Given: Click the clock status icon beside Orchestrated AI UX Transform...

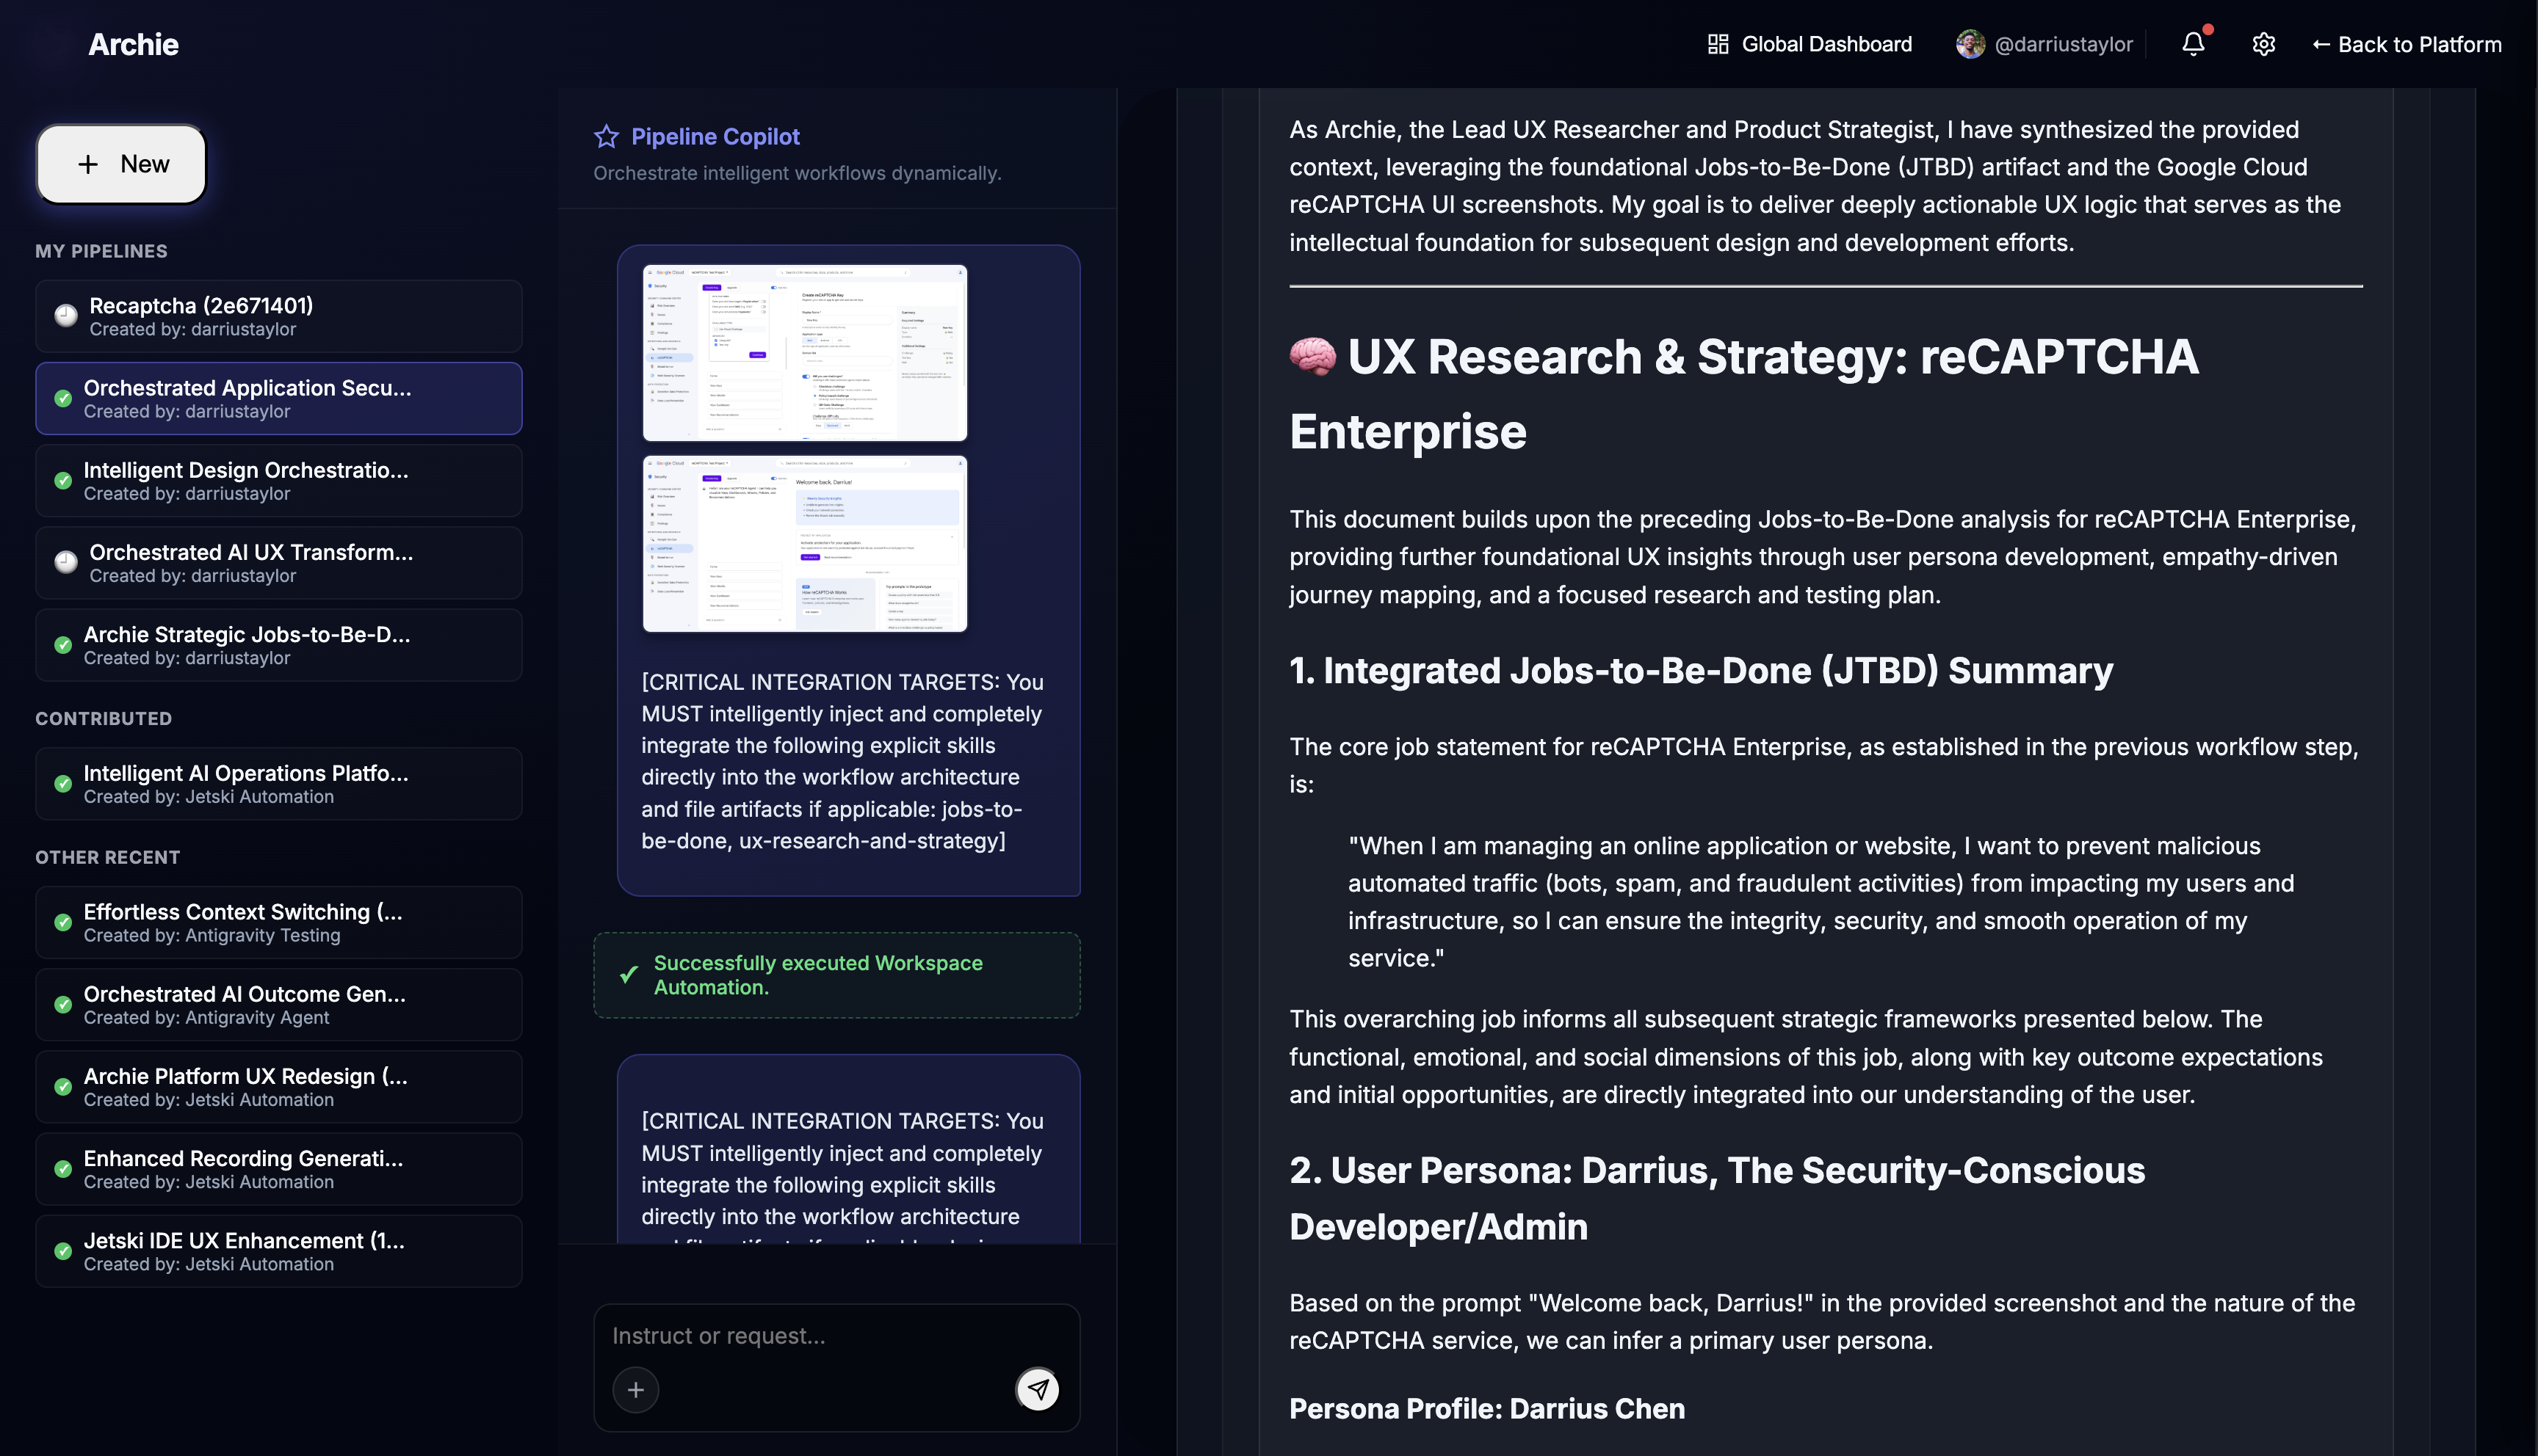Looking at the screenshot, I should pos(66,562).
